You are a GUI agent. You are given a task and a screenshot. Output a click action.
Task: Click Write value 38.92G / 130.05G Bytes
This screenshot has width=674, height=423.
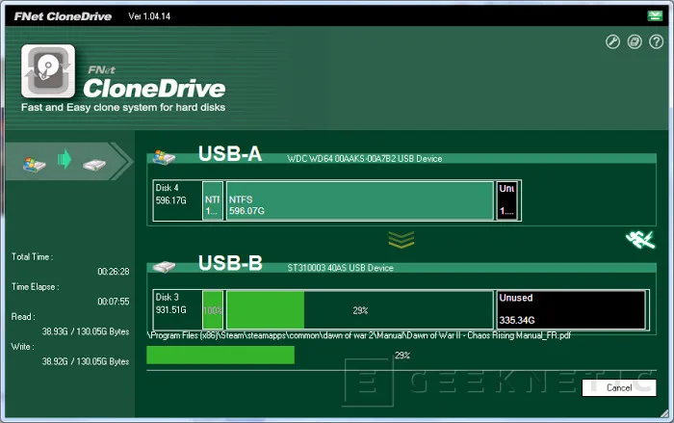tap(86, 361)
